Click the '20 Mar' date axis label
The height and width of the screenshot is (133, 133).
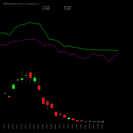(89, 127)
